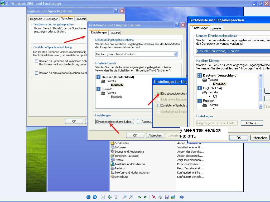Click the viewer's title bar picture icon
The width and height of the screenshot is (270, 202).
(x=2, y=3)
